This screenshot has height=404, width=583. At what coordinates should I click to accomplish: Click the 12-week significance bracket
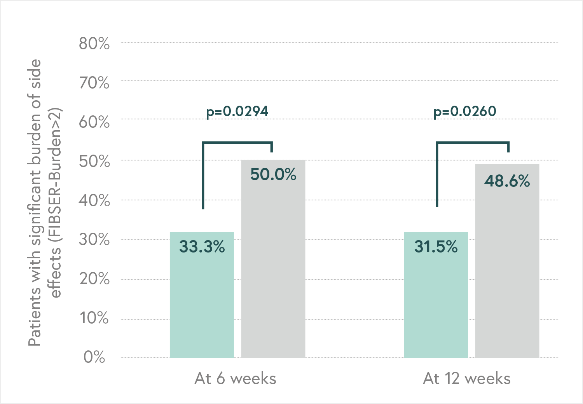click(472, 143)
